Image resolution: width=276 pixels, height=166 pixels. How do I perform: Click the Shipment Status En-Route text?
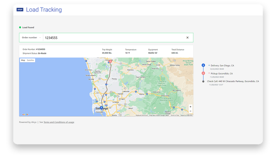coord(34,53)
